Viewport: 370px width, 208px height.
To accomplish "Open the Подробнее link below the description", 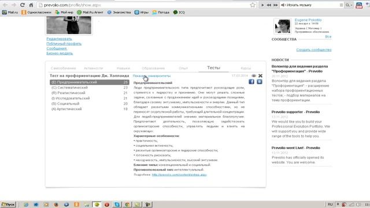I will click(179, 174).
